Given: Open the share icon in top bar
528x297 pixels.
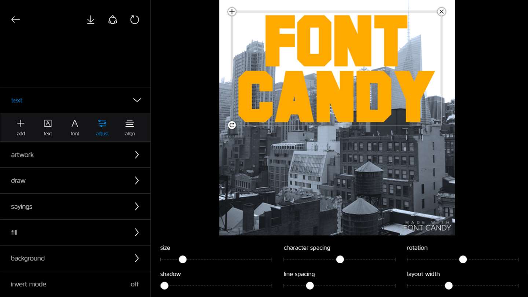Looking at the screenshot, I should coord(113,20).
